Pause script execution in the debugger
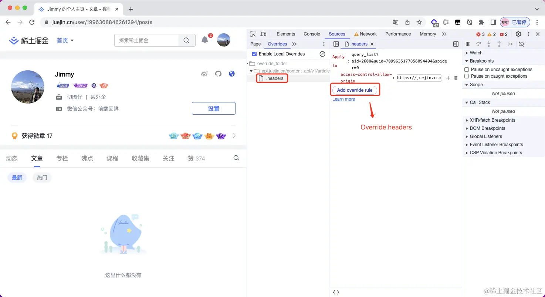The image size is (545, 297). pos(468,44)
